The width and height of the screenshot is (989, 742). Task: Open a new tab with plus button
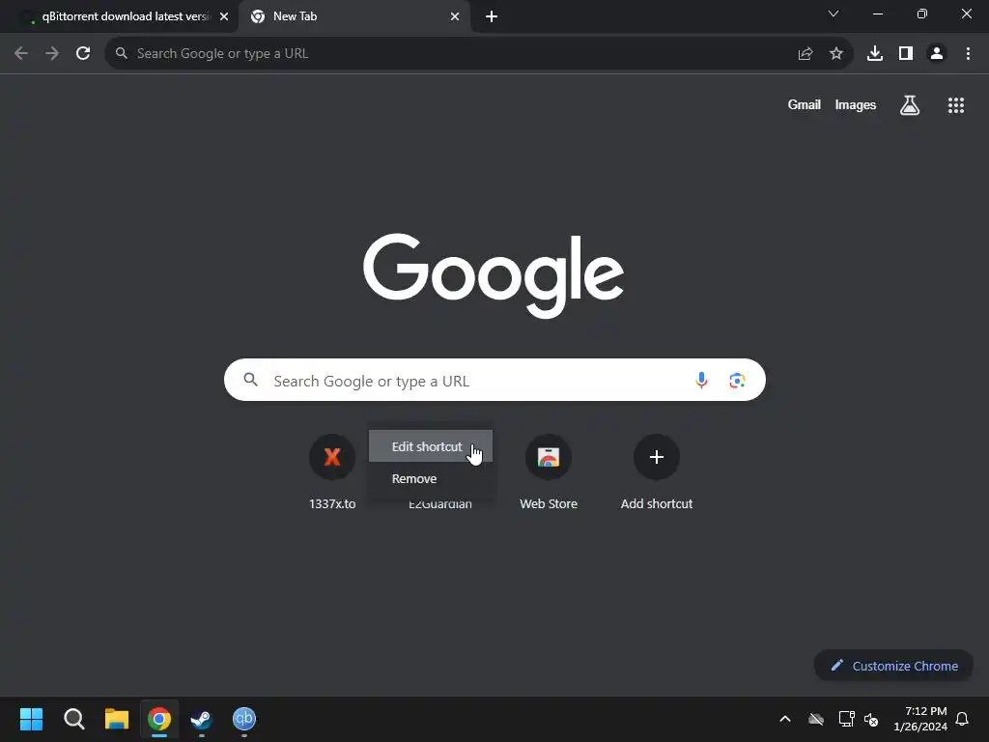[x=492, y=17]
